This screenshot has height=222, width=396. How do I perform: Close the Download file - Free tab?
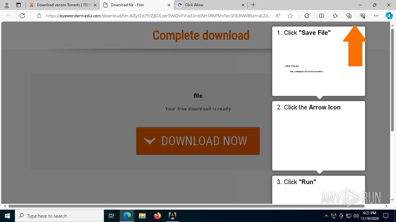tap(169, 5)
